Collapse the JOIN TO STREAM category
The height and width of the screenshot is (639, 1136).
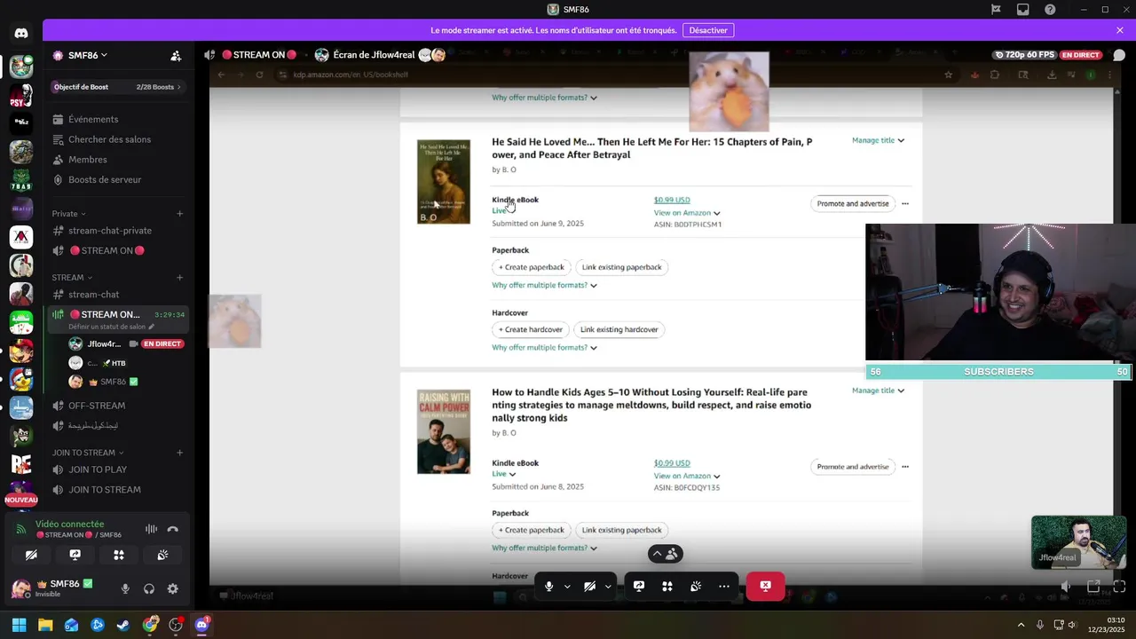click(x=89, y=453)
